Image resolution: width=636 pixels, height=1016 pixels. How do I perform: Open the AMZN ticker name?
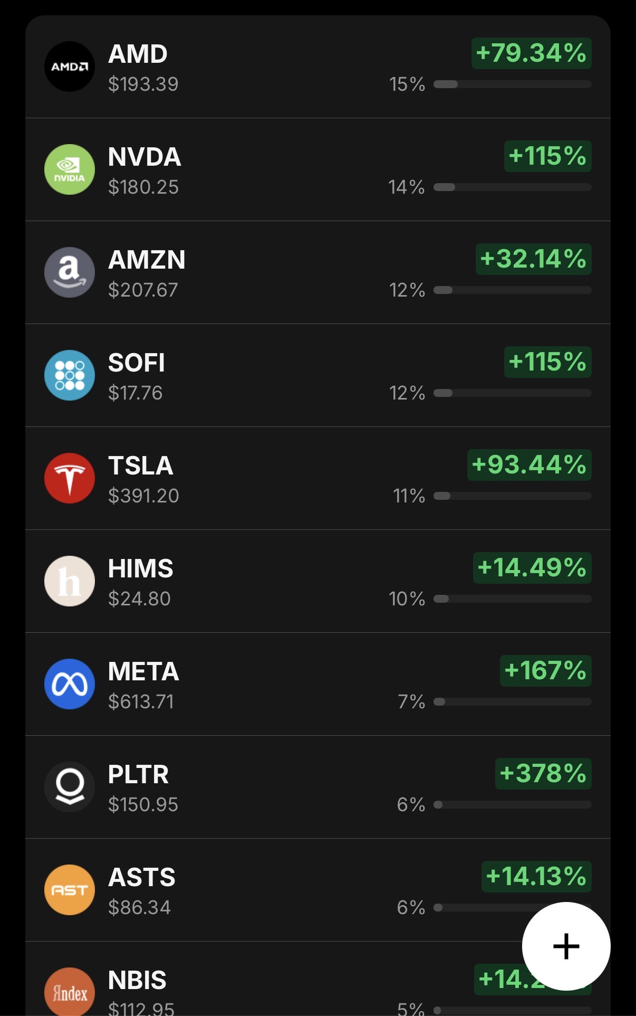147,260
